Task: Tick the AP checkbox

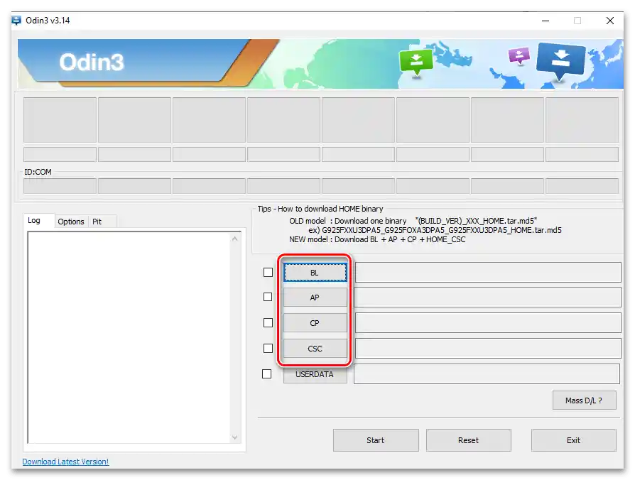Action: click(268, 297)
